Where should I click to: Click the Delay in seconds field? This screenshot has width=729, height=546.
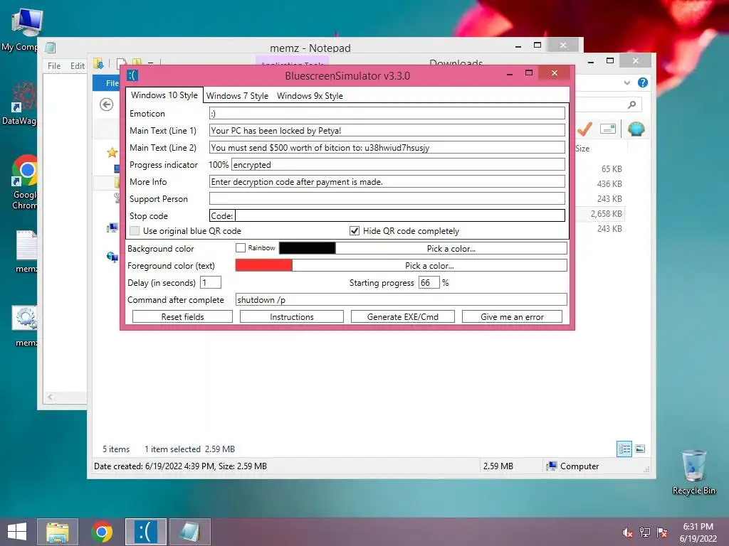click(211, 282)
